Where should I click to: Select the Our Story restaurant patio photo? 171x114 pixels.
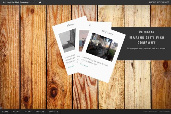(102, 47)
